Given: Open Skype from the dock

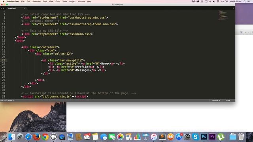Looking at the screenshot, I should [x=196, y=137].
